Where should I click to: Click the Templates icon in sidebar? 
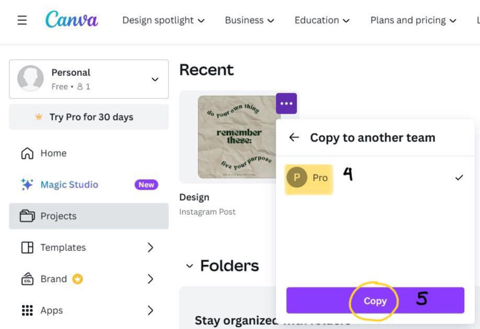pos(27,247)
